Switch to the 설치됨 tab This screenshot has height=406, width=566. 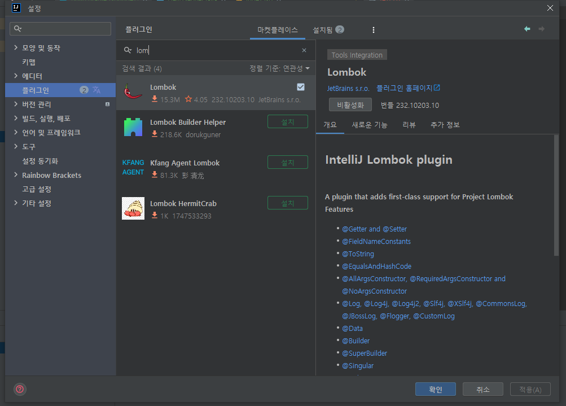(x=328, y=30)
